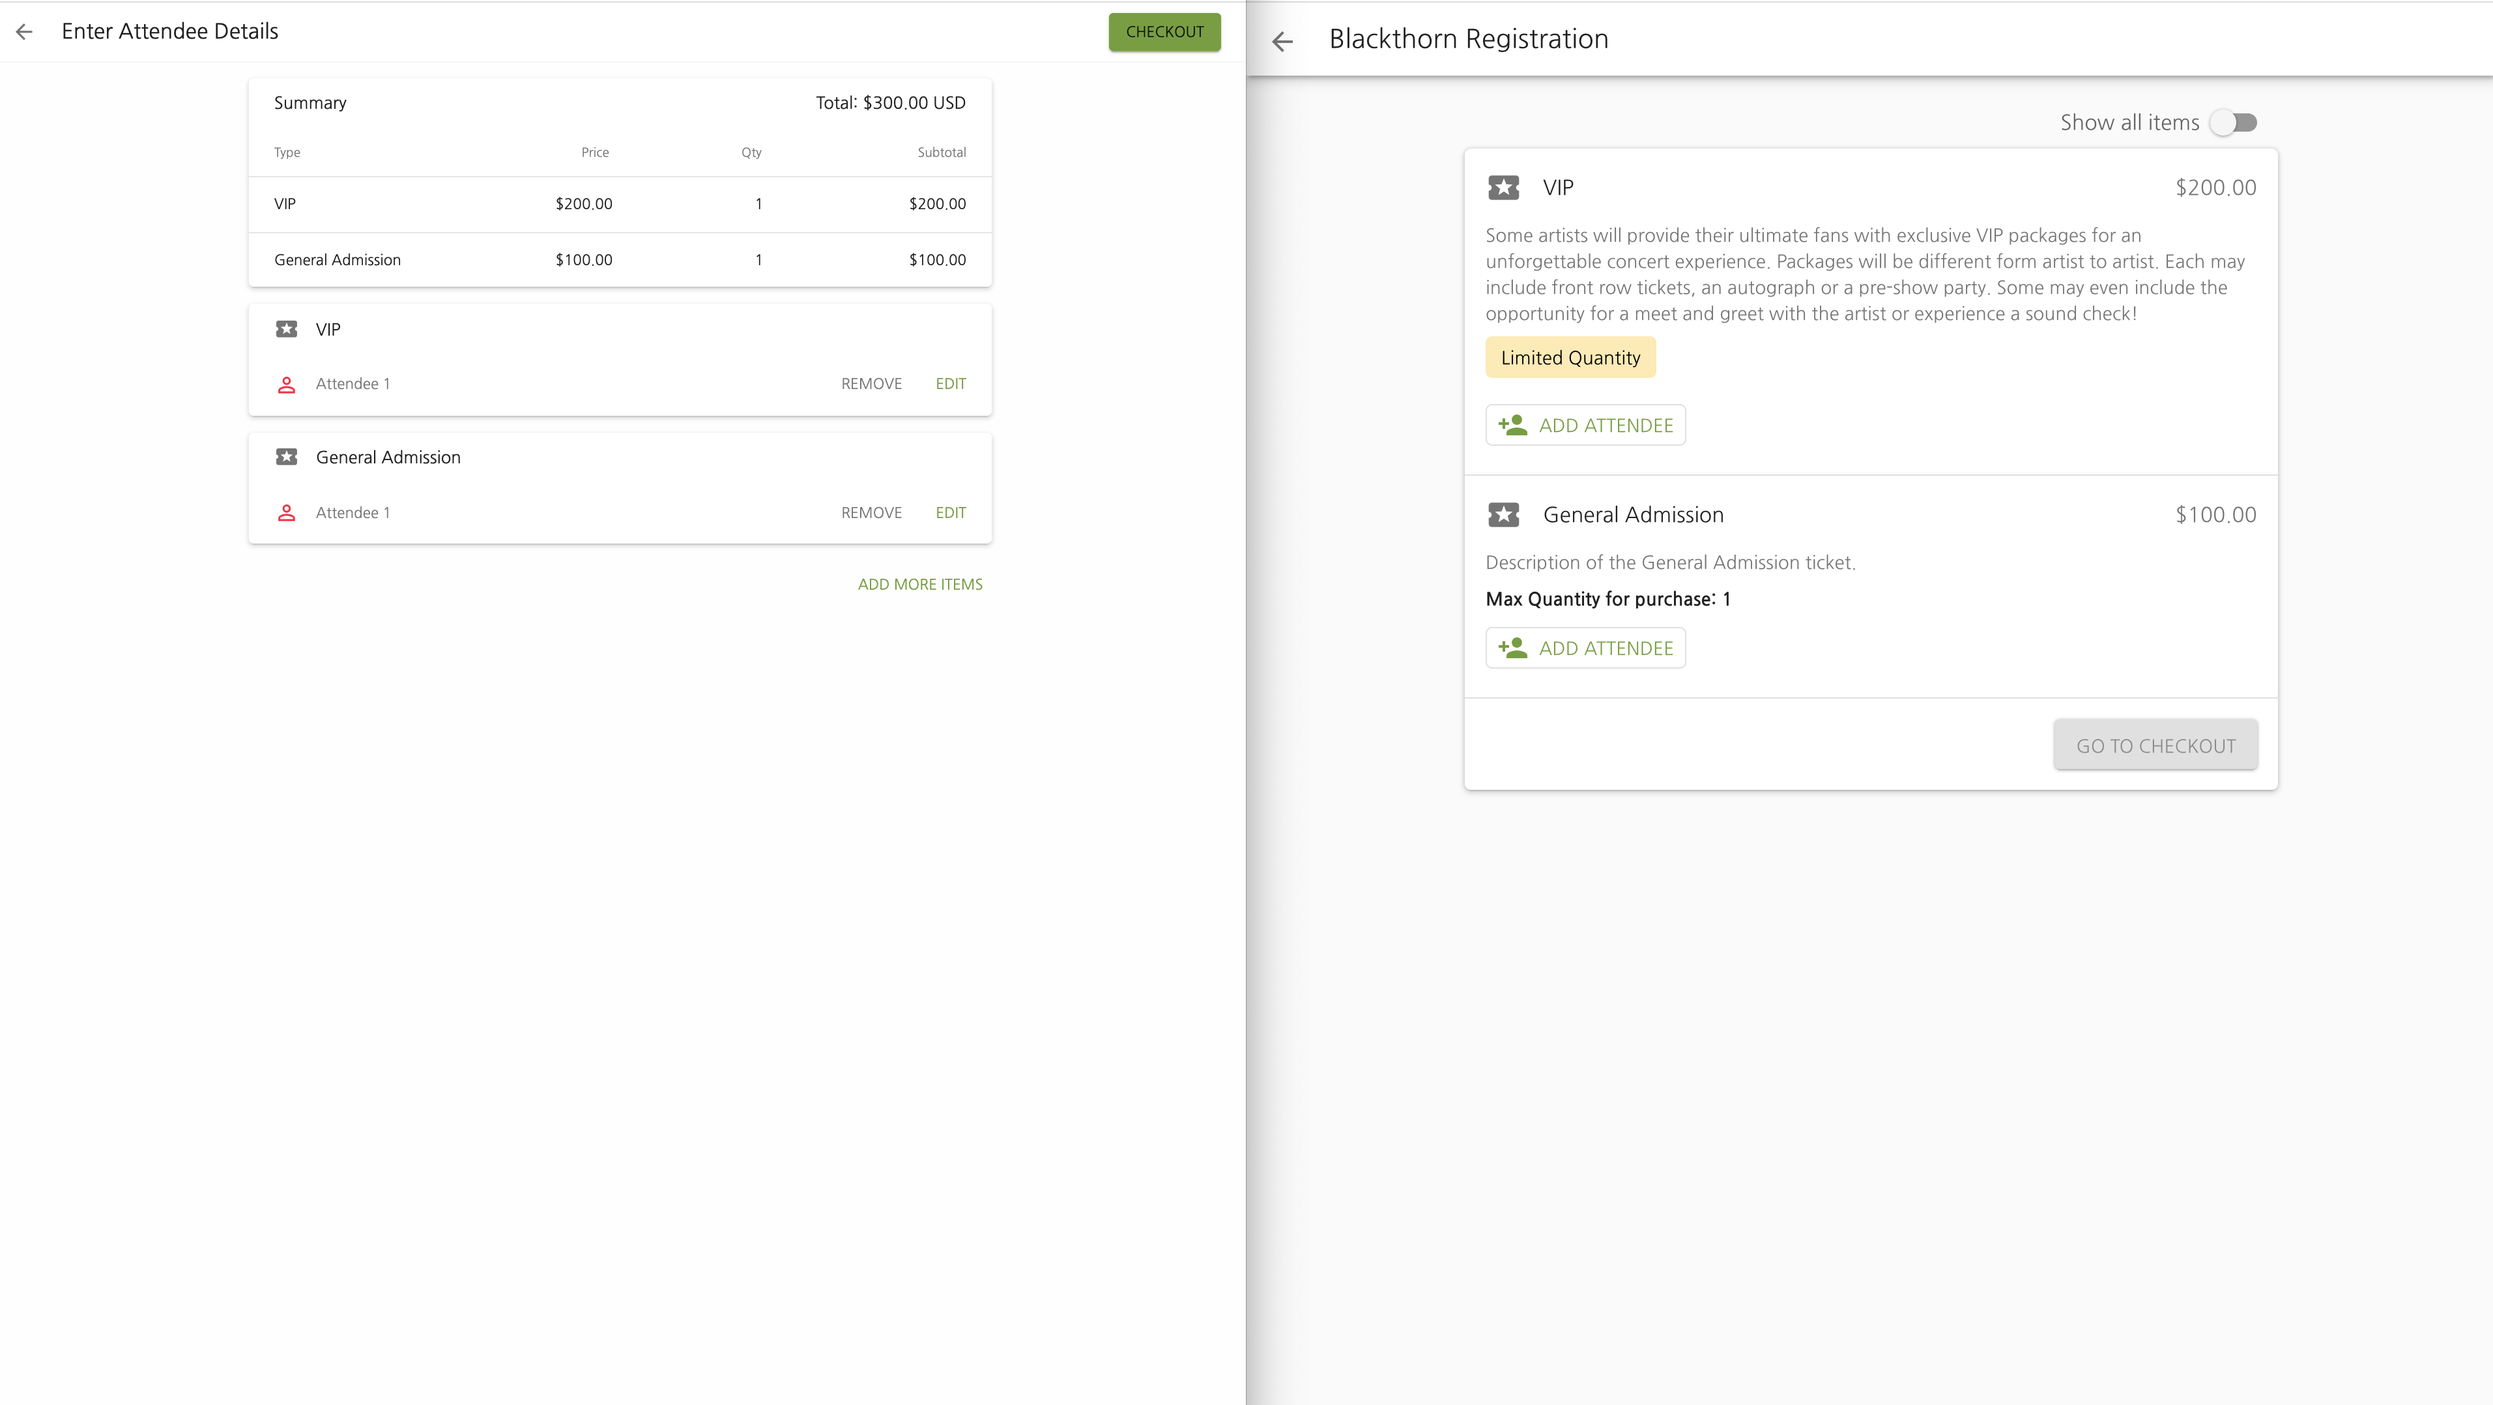Remove General Admission Attendee 1
2493x1405 pixels.
tap(871, 513)
